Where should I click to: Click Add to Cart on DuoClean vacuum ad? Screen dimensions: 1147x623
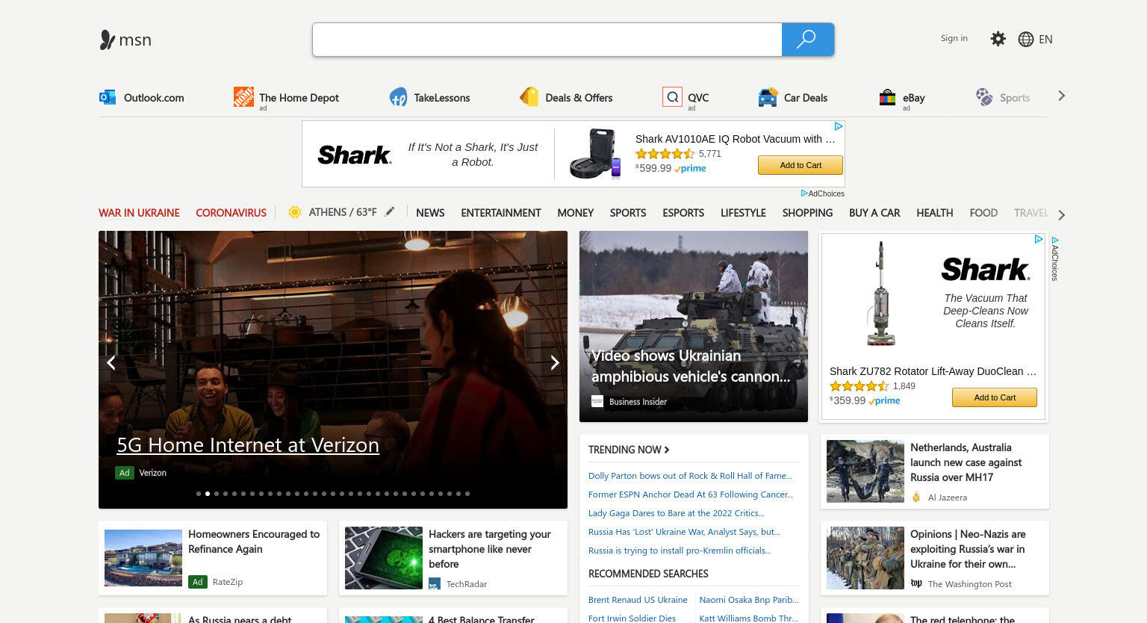click(995, 397)
